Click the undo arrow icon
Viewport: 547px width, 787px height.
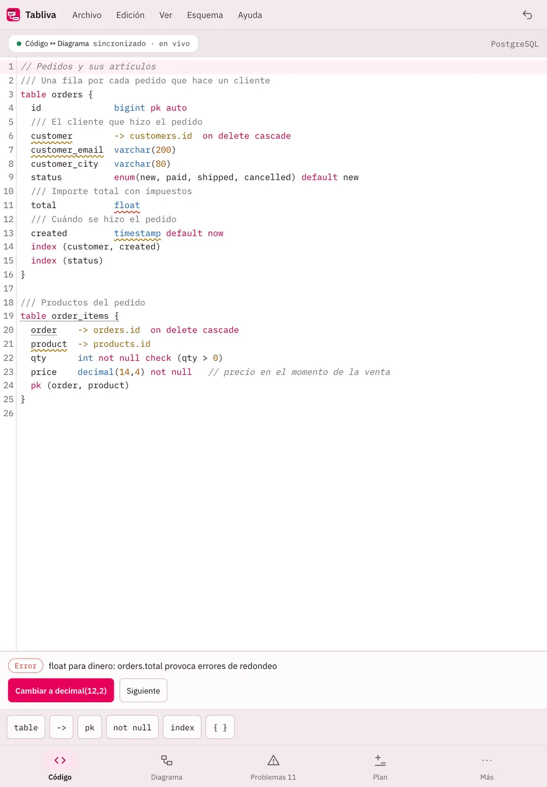(x=527, y=15)
